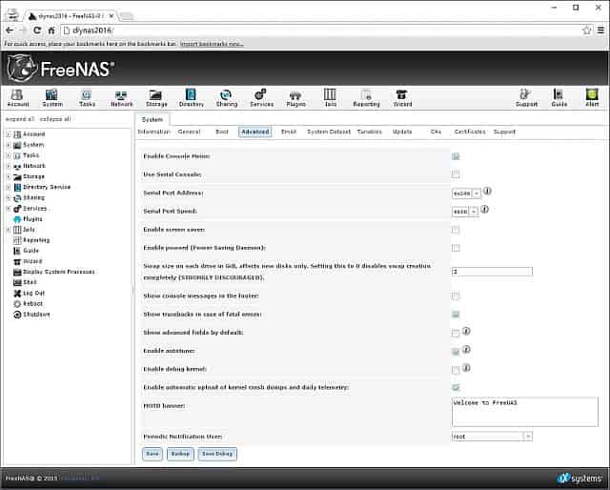Screen dimensions: 610x490
Task: Show info icon beside Serial Port Address
Action: (x=486, y=192)
